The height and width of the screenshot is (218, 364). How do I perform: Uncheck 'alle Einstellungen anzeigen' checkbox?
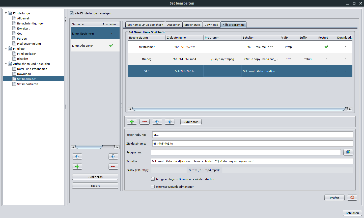coord(72,13)
